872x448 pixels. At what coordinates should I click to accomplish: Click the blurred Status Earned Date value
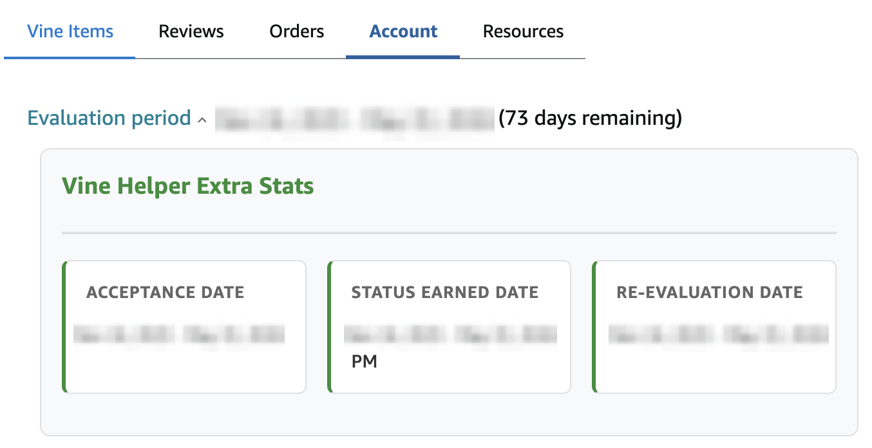coord(450,335)
